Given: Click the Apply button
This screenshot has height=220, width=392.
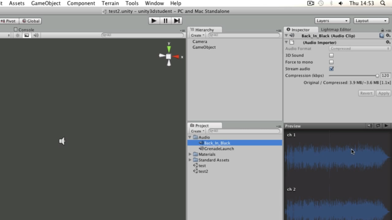Looking at the screenshot, I should click(x=384, y=93).
